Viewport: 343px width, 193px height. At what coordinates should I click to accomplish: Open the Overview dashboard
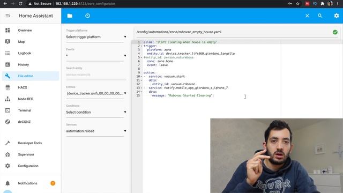[25, 30]
